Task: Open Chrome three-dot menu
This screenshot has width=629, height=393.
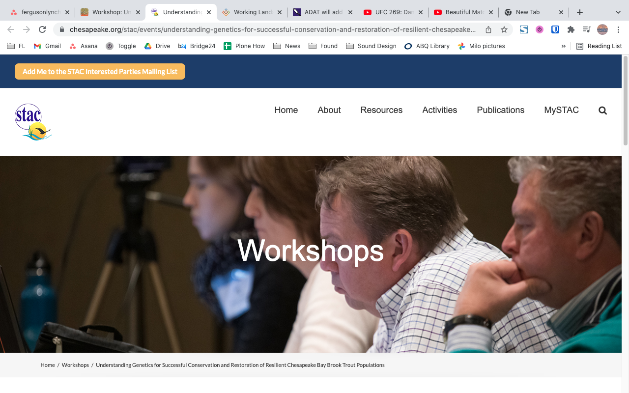Action: [618, 29]
